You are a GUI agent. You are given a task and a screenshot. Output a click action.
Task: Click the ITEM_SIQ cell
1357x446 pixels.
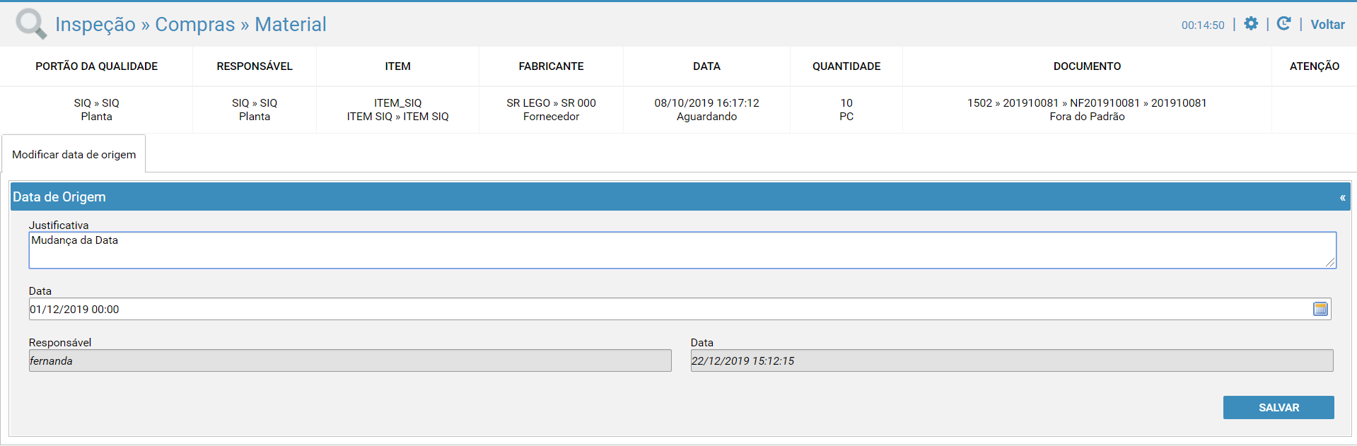pos(397,110)
